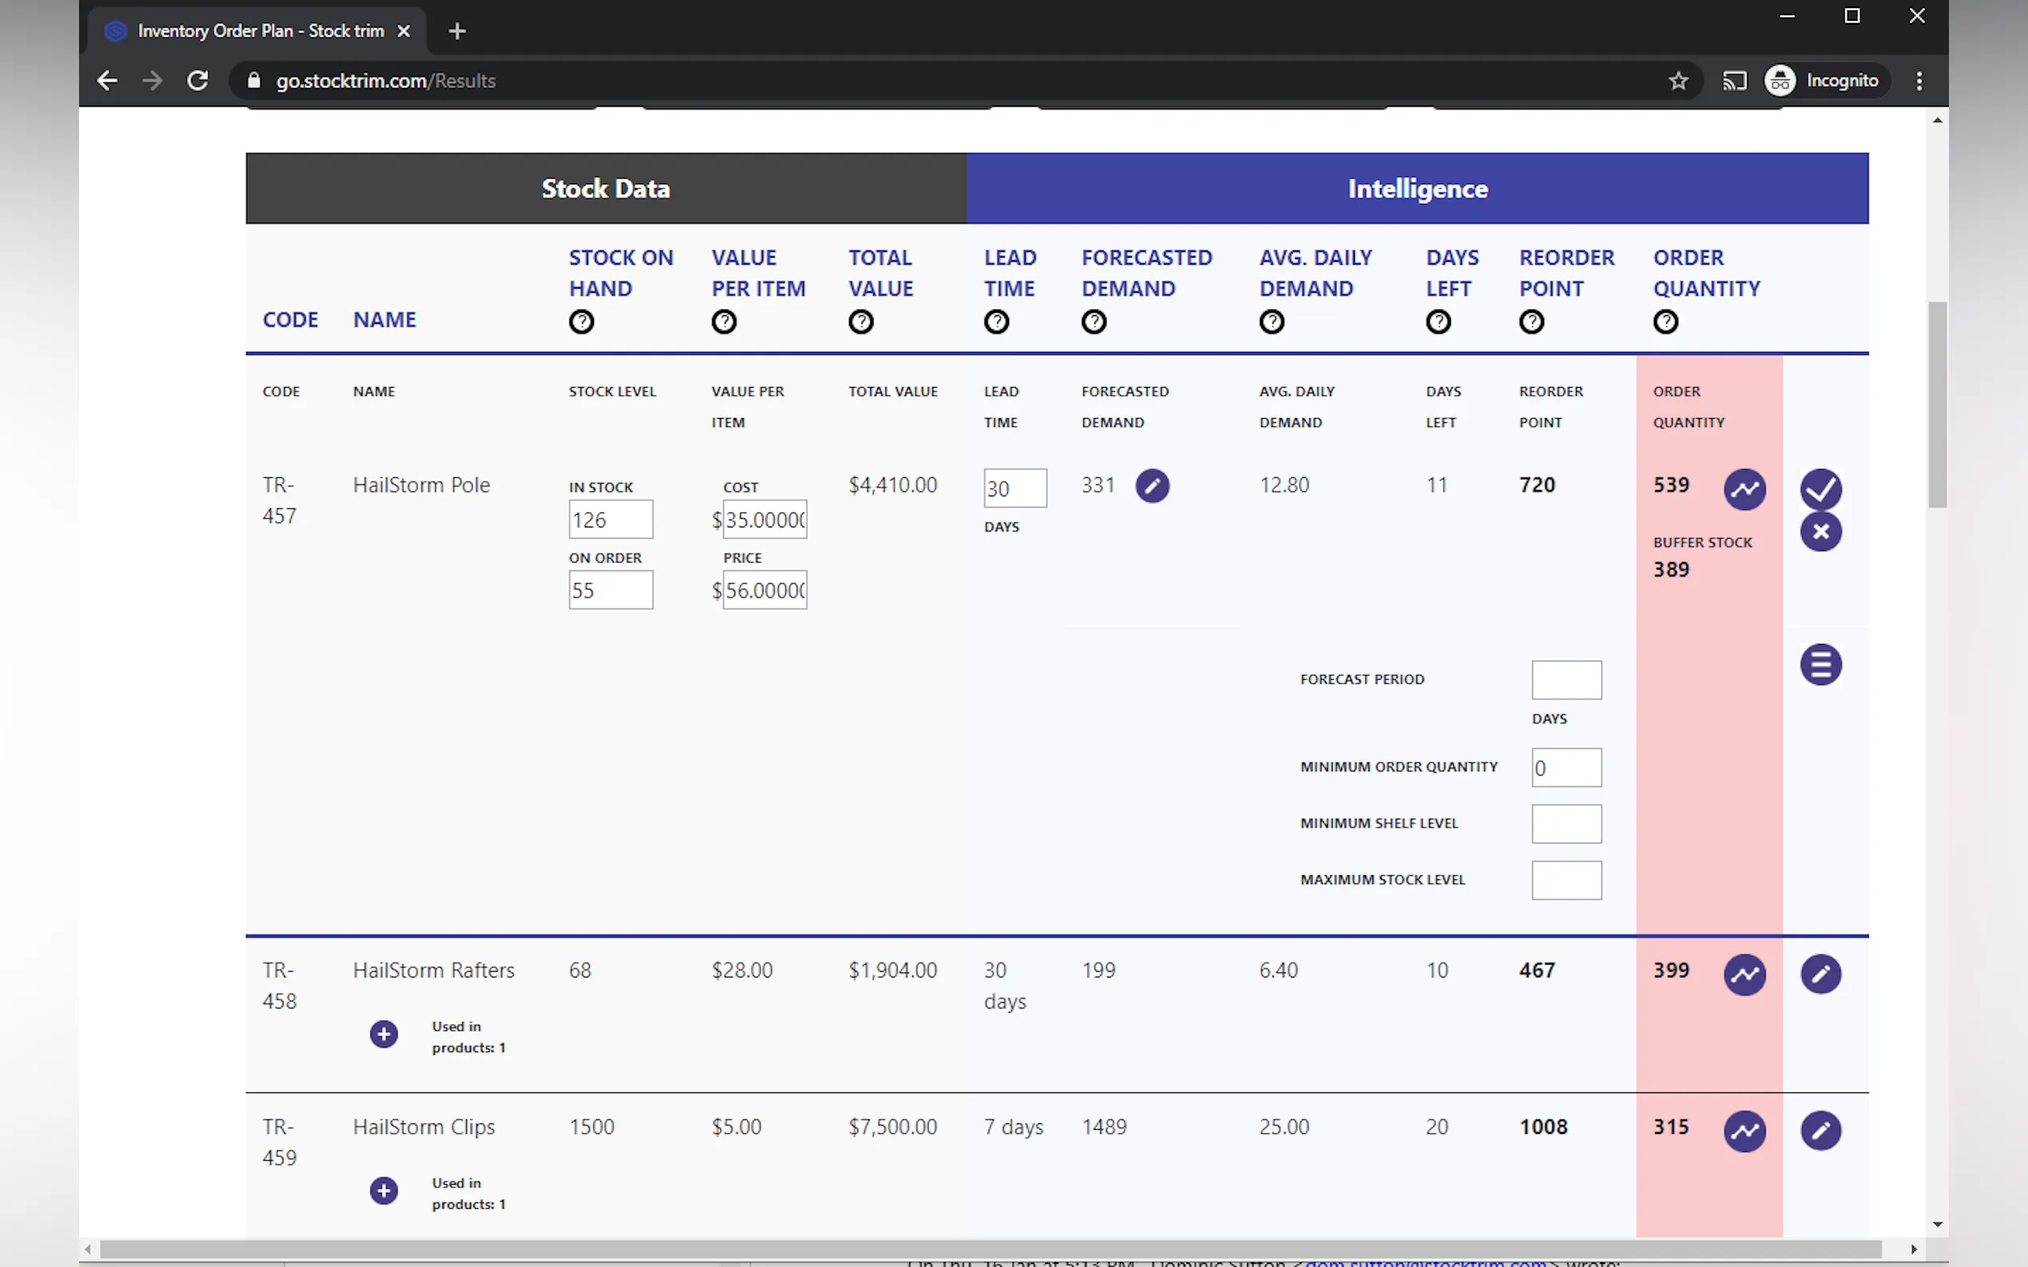Edit the forecasted demand of 331
This screenshot has width=2028, height=1267.
pyautogui.click(x=1152, y=486)
